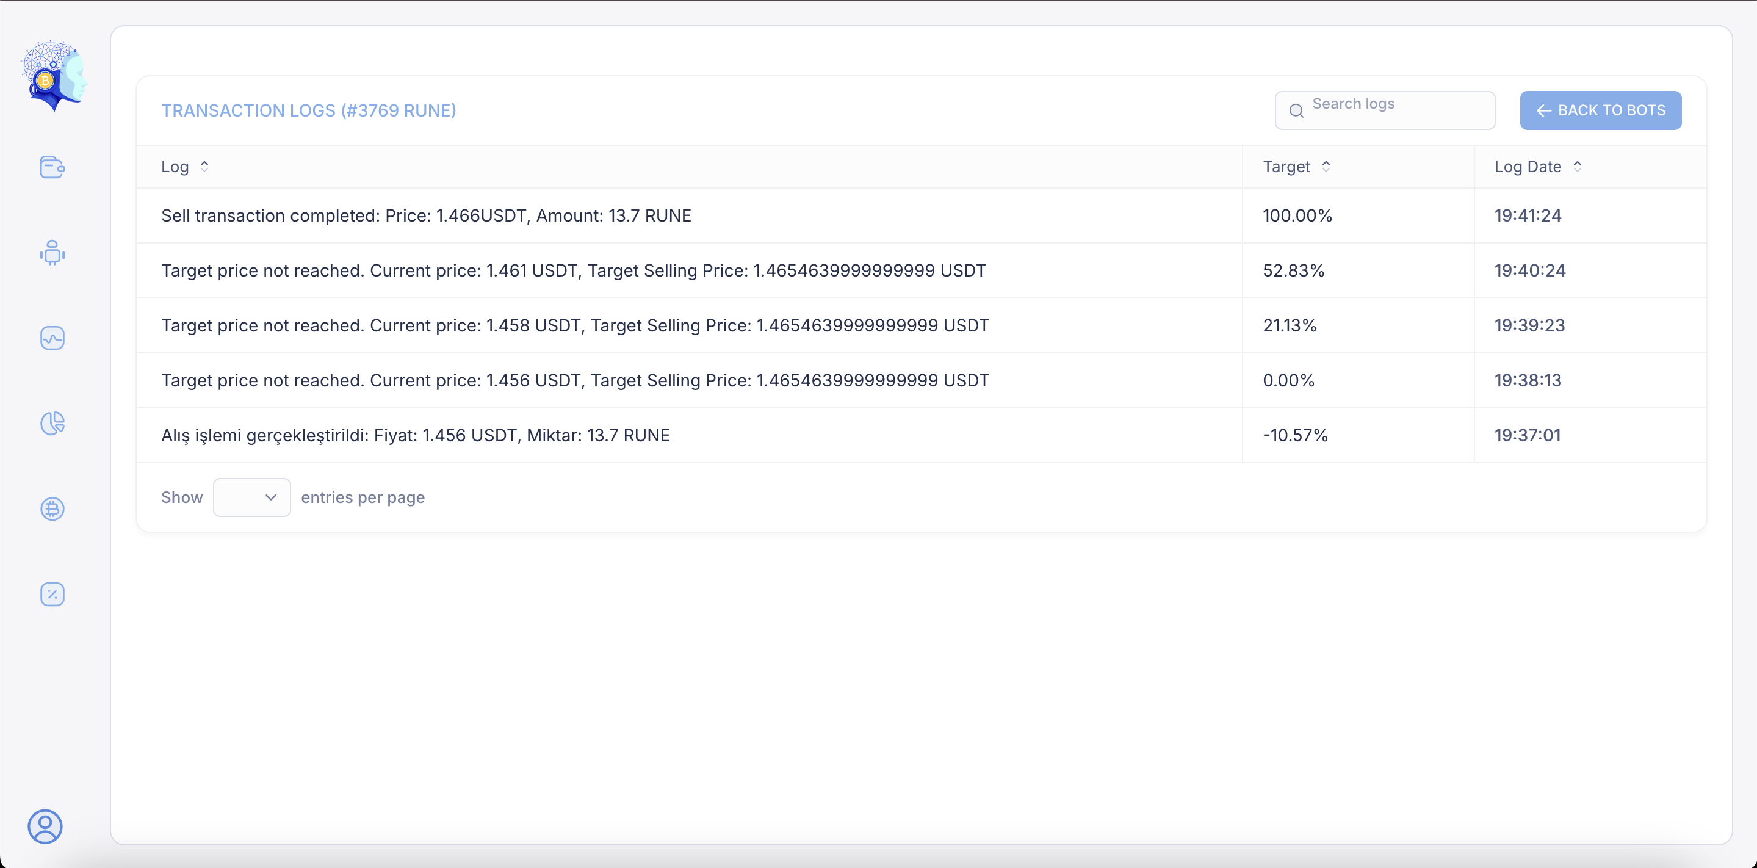This screenshot has height=868, width=1757.
Task: Select log with current price 1.461 USDT
Action: [922, 270]
